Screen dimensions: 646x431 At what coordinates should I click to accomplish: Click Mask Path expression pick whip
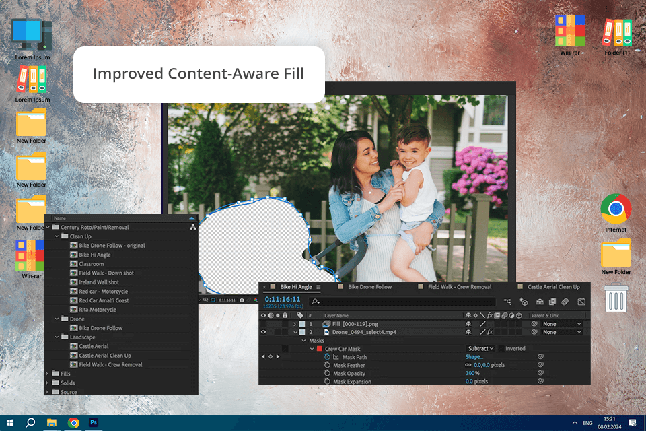540,356
